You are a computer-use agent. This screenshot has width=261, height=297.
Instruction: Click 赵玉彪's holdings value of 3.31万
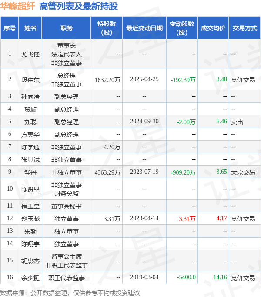tap(112, 219)
